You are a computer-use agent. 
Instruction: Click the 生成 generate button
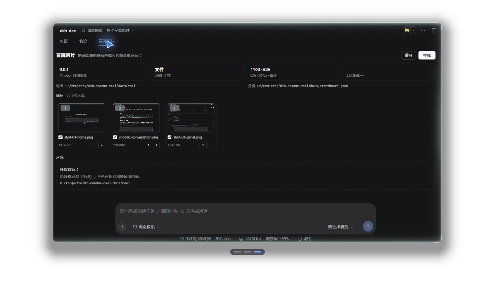pos(427,56)
